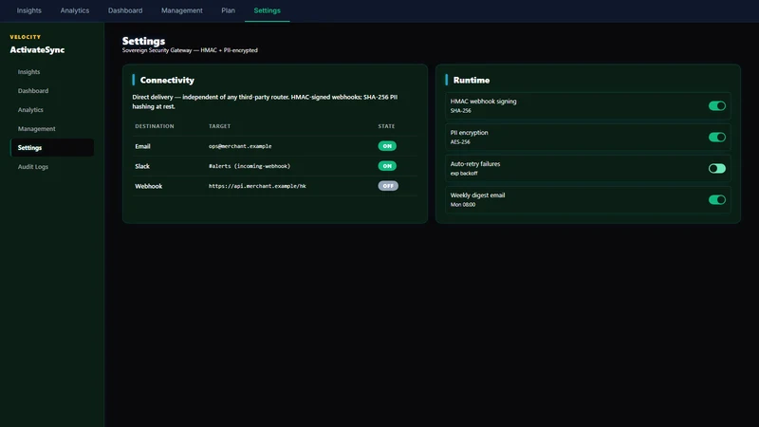Click the exp backoff label
This screenshot has height=427, width=759.
(x=464, y=174)
